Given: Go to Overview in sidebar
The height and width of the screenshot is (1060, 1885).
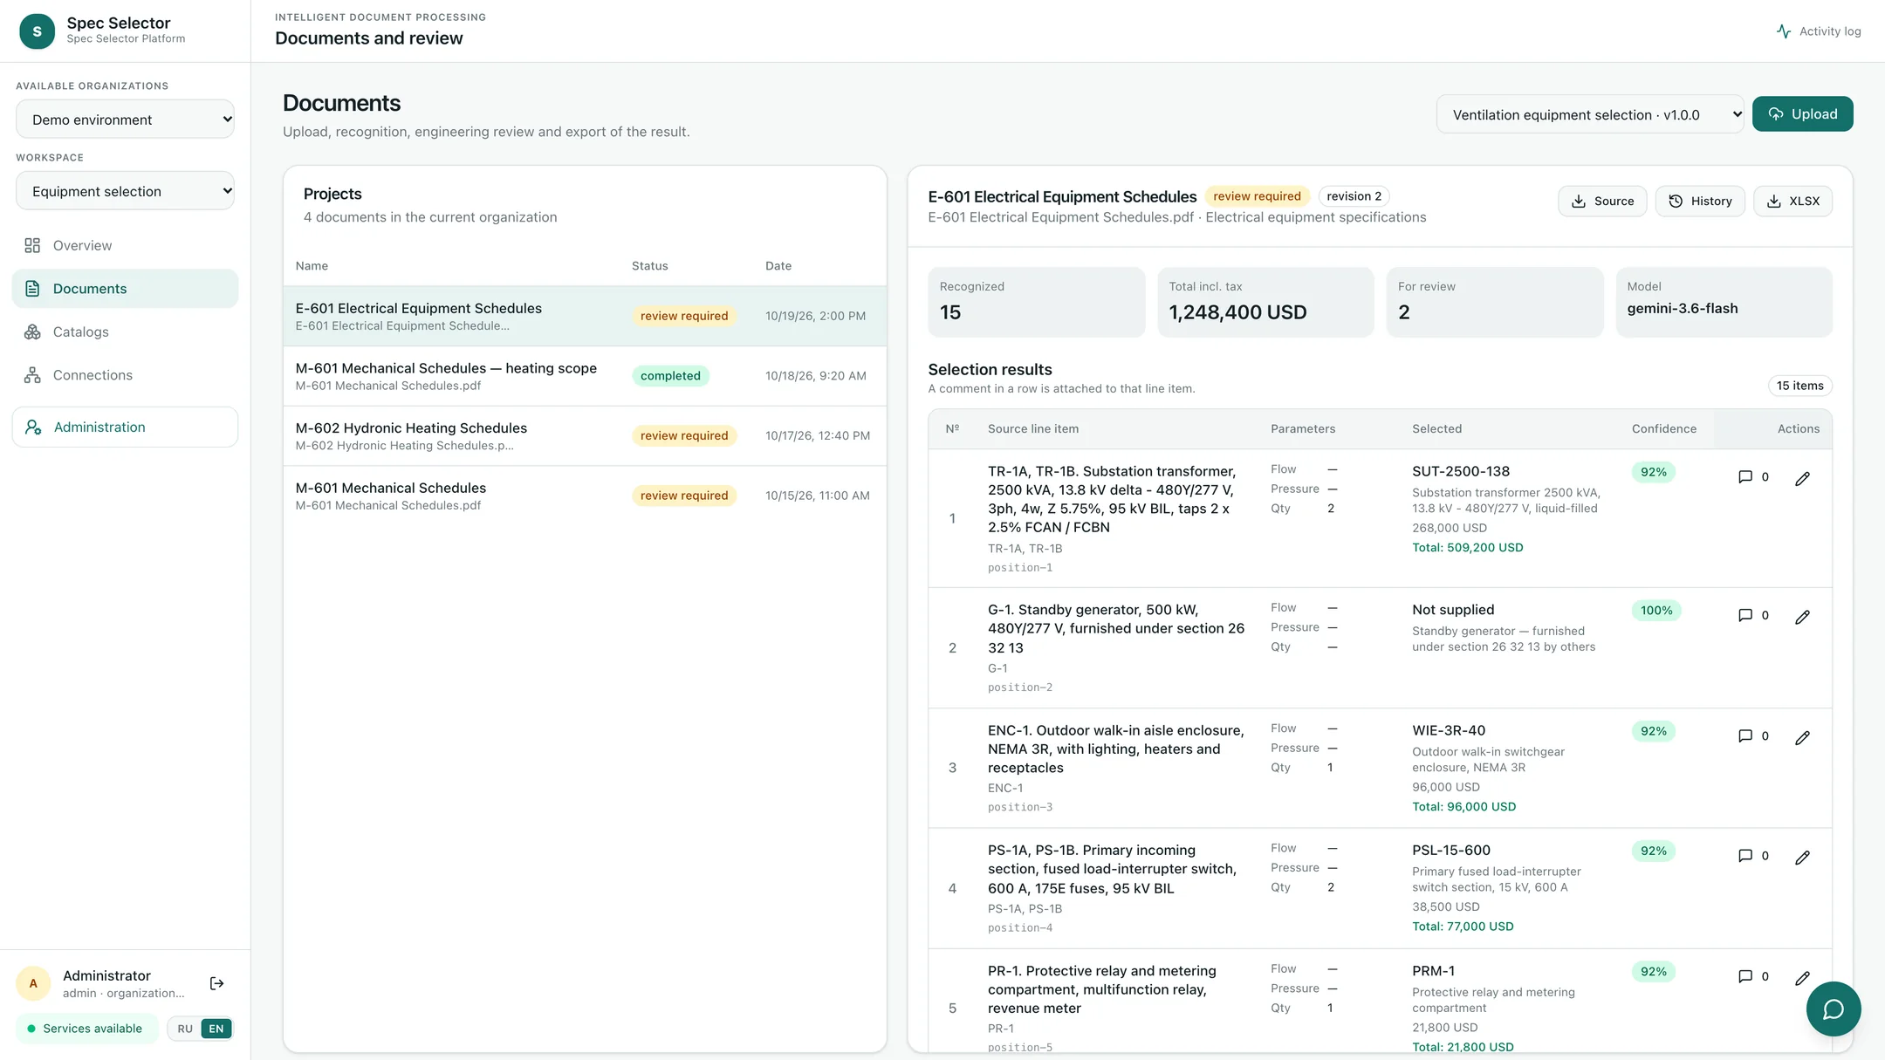Looking at the screenshot, I should (x=125, y=245).
